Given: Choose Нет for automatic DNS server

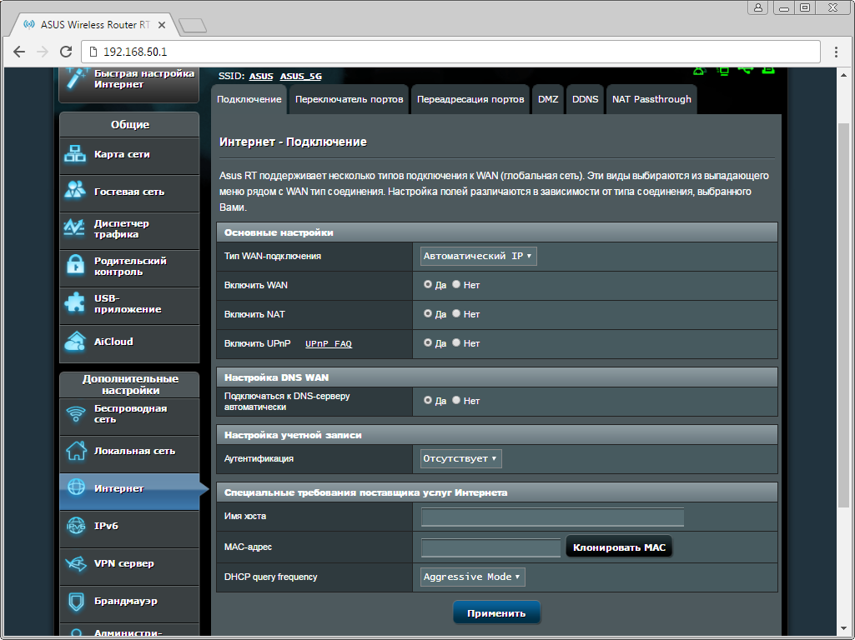Looking at the screenshot, I should 455,400.
